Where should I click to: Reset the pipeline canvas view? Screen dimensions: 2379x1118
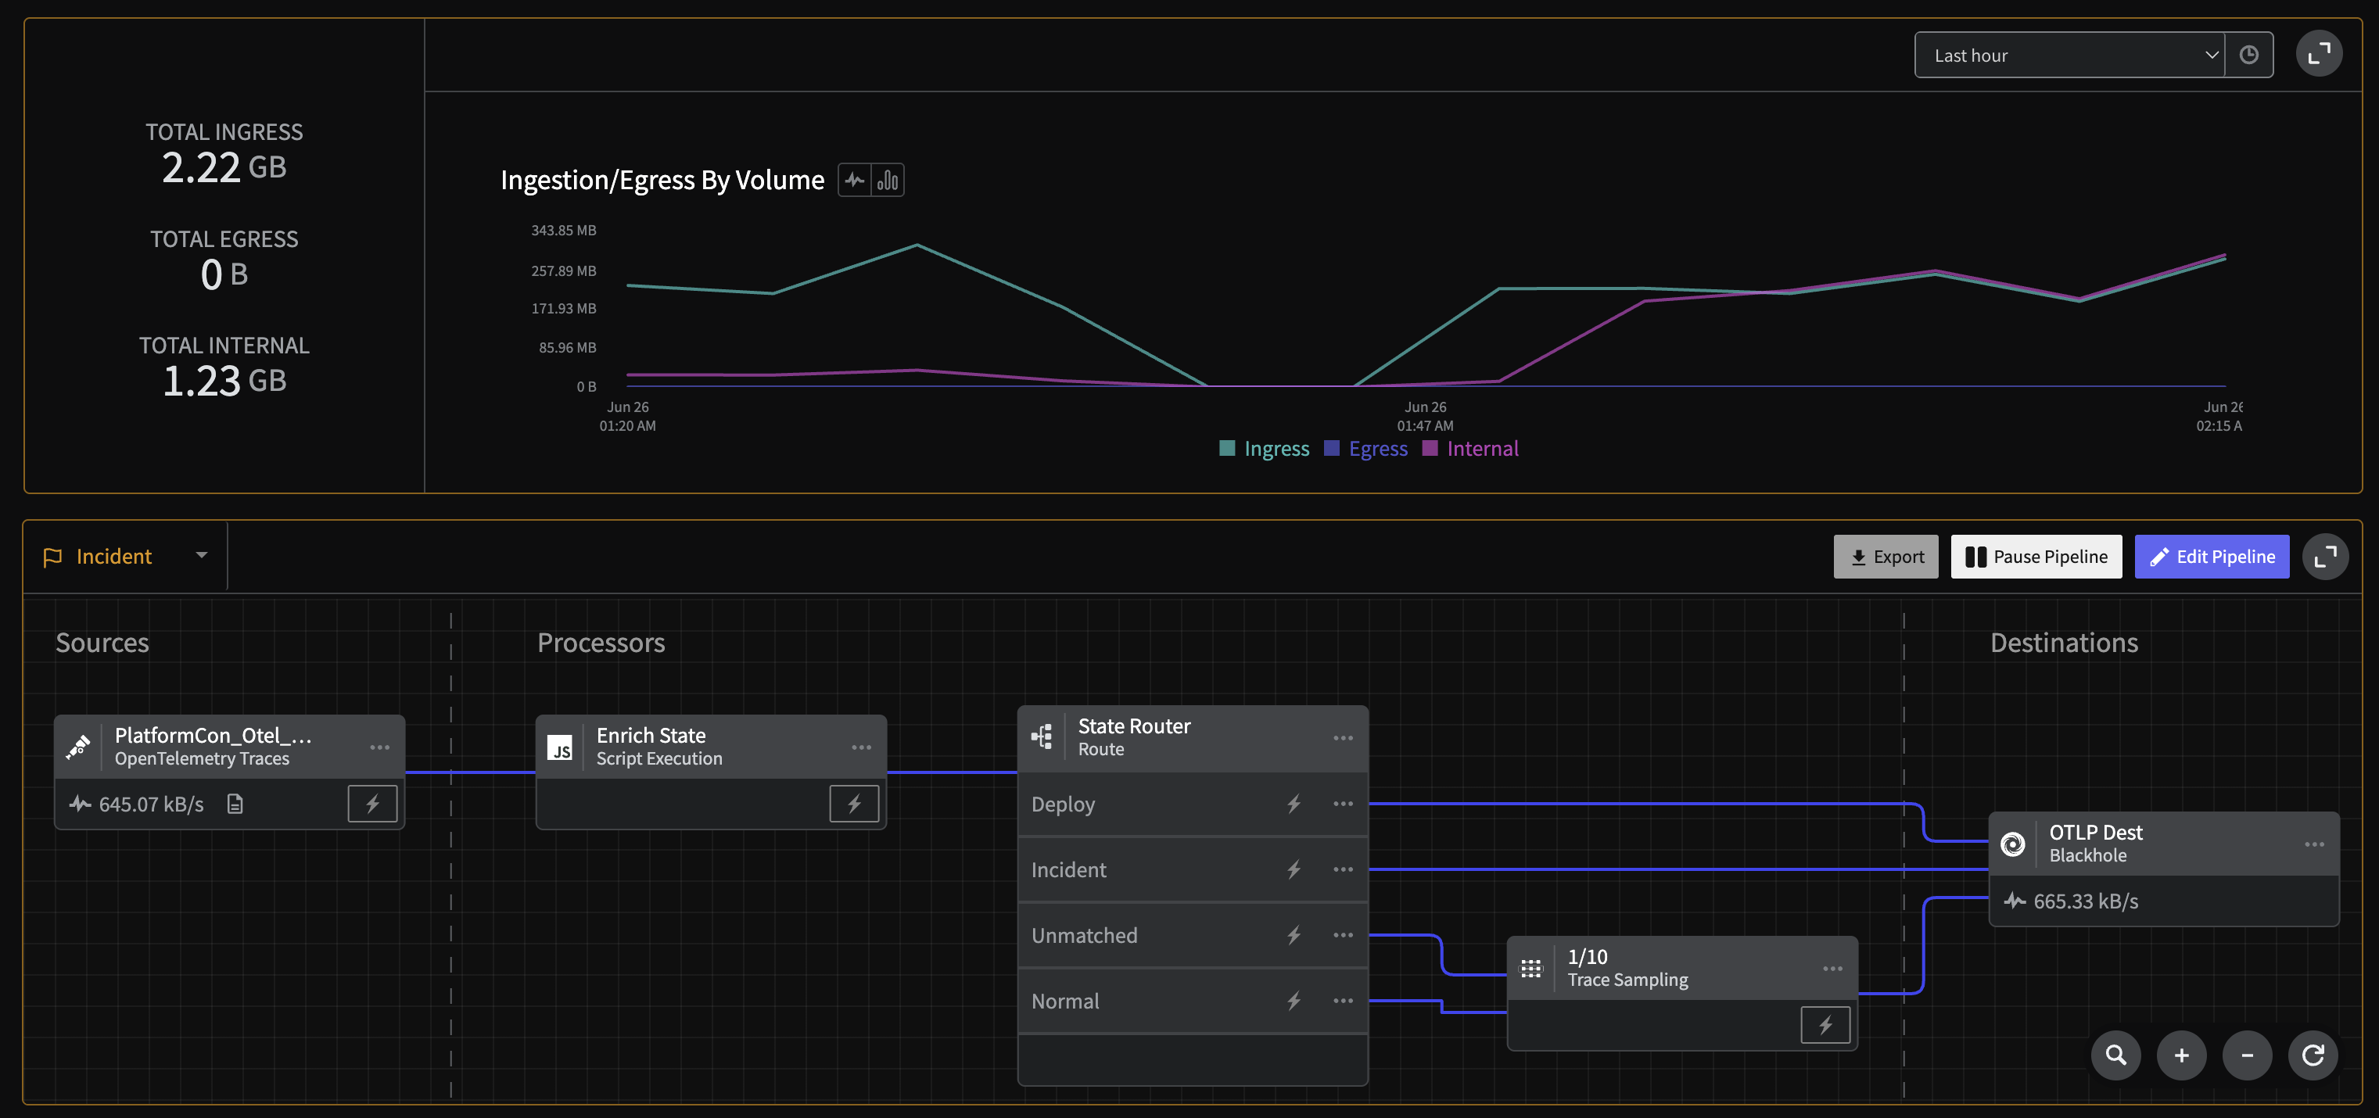coord(2313,1055)
